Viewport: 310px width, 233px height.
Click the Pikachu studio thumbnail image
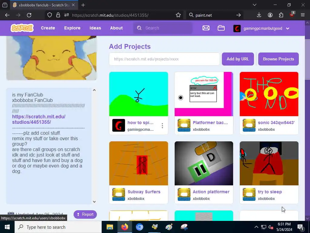tap(51, 58)
